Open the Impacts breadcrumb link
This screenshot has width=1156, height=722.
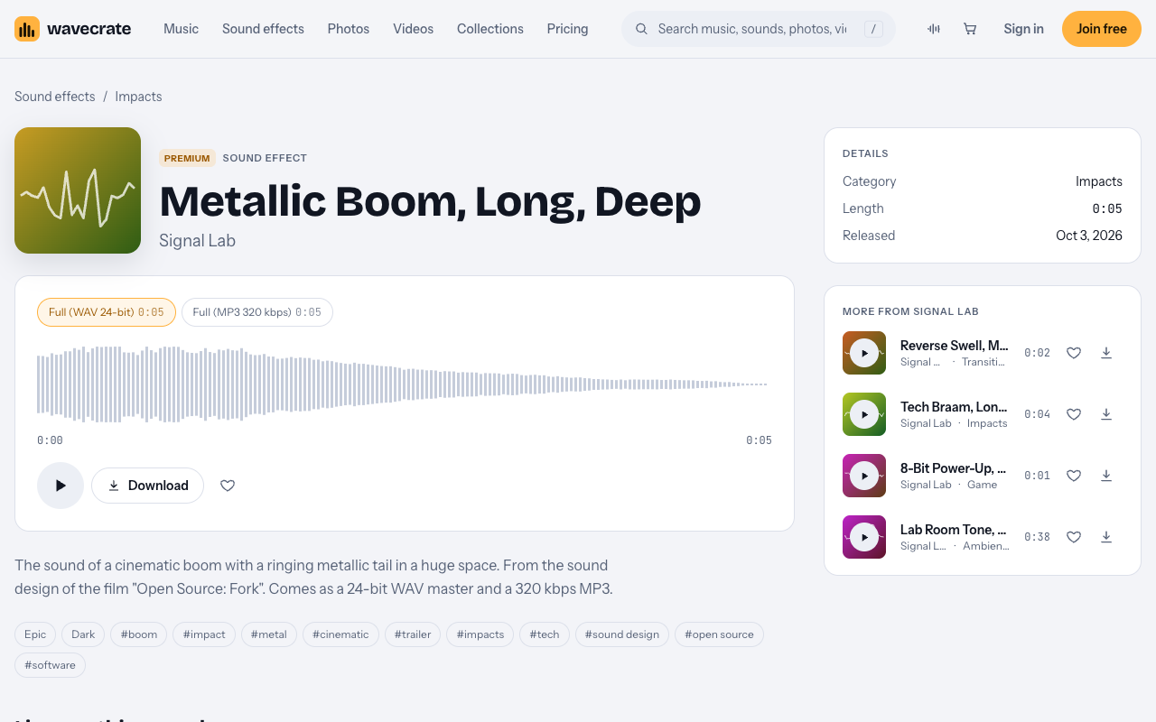click(x=138, y=97)
